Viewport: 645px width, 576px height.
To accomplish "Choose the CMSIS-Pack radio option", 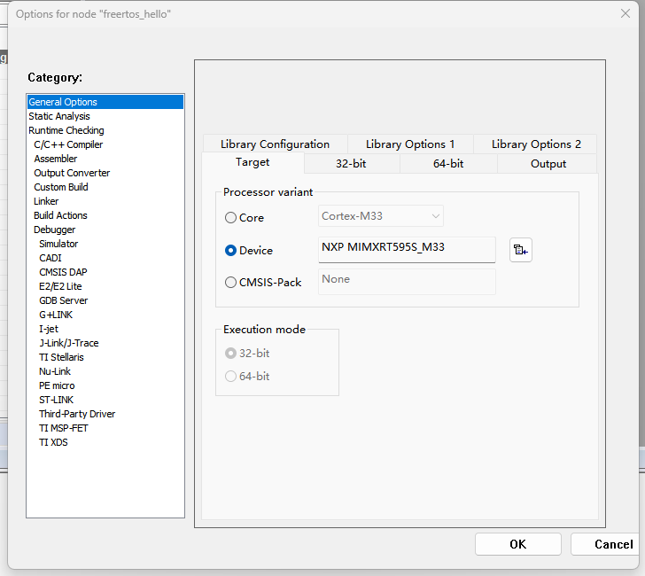I will click(231, 283).
